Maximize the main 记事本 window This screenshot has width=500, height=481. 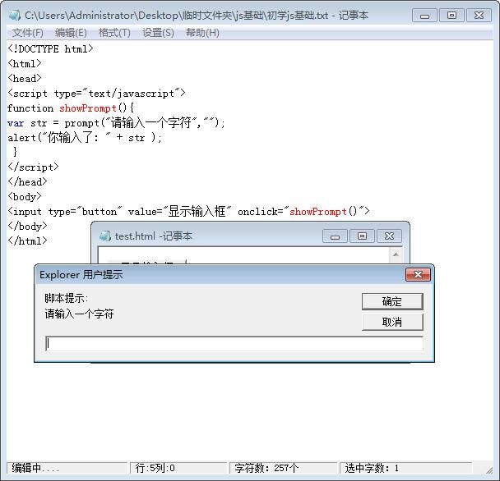coord(451,16)
